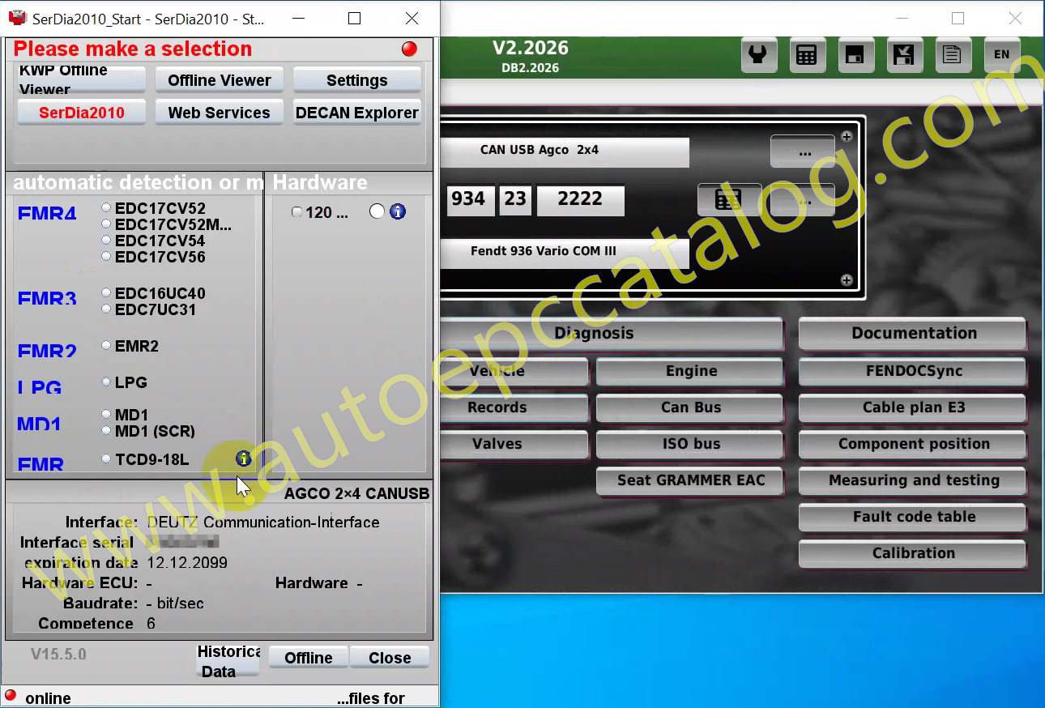1045x708 pixels.
Task: Choose the TCD9-18L radio option
Action: click(106, 458)
